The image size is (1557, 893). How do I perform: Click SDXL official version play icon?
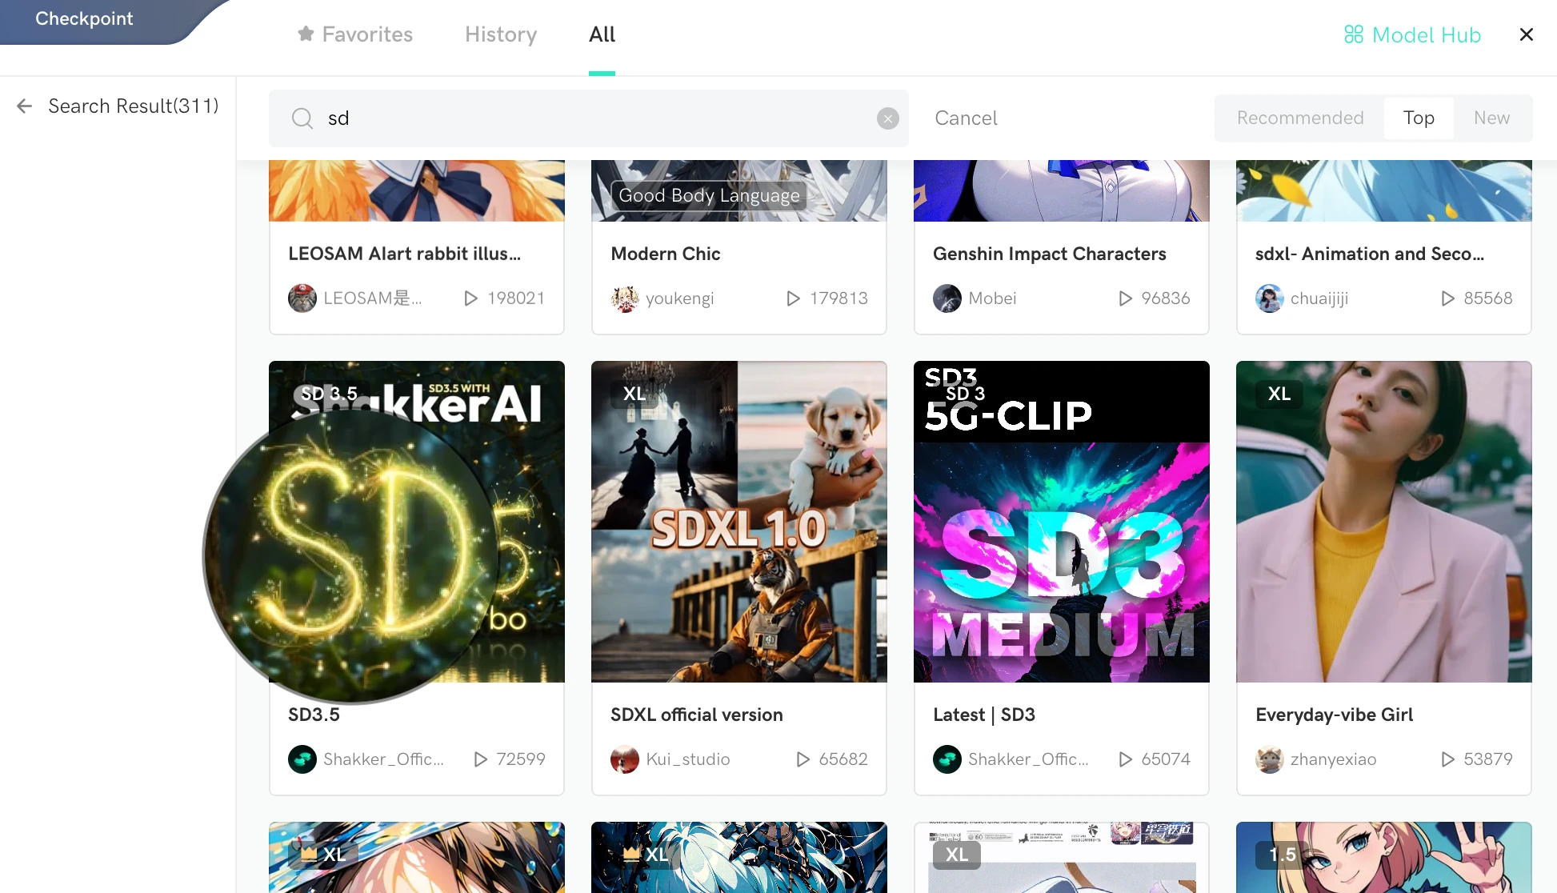tap(803, 759)
